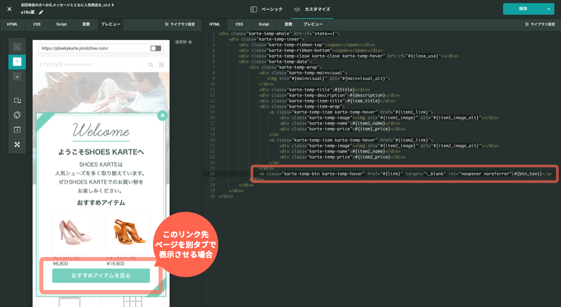The height and width of the screenshot is (307, 561).
Task: Click the brown sandal product image
Action: (128, 232)
